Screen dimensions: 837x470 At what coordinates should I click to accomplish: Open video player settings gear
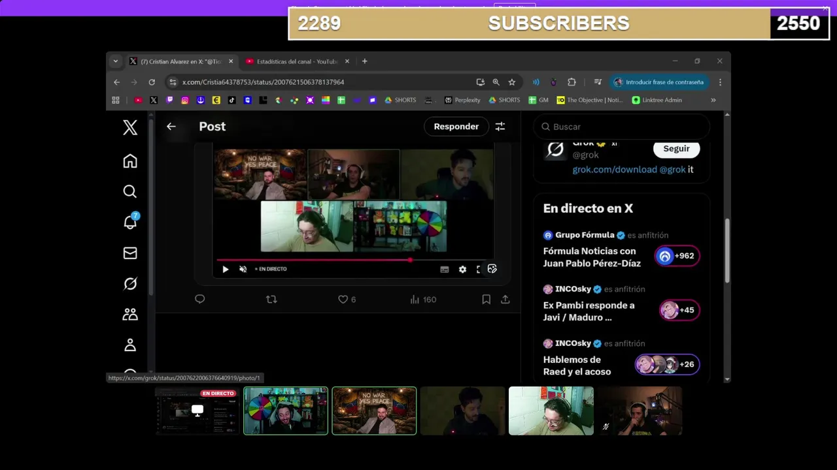point(462,269)
